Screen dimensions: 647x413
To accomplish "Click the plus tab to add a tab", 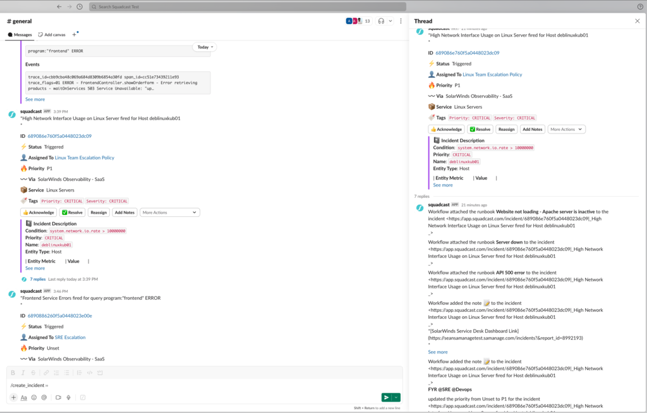I will coord(75,35).
